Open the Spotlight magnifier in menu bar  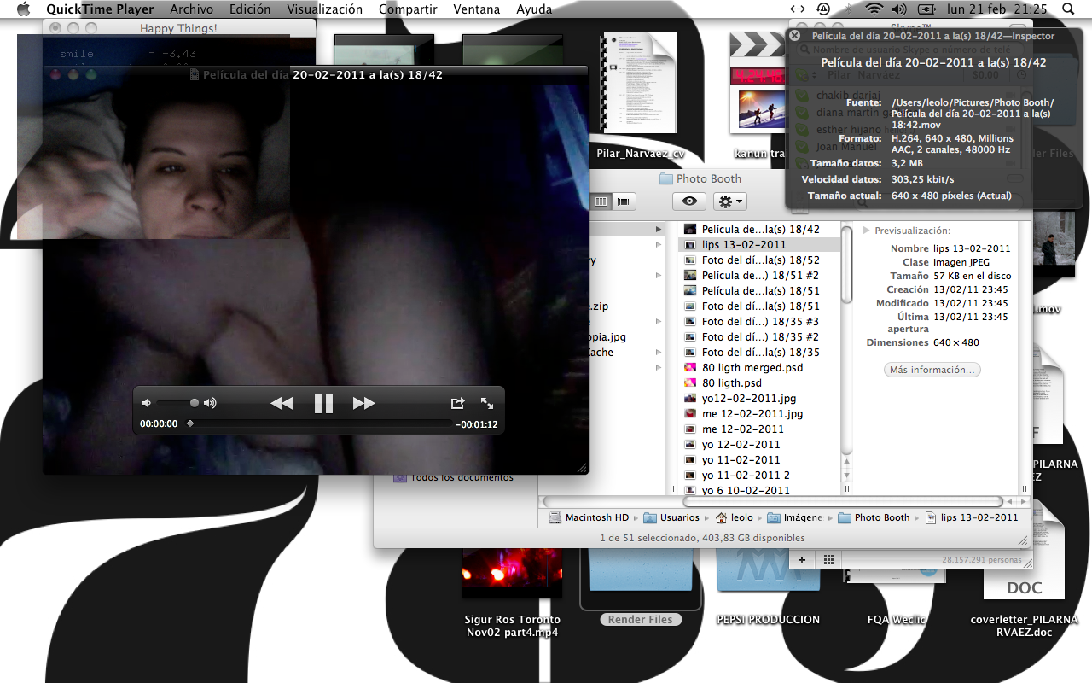(1069, 9)
